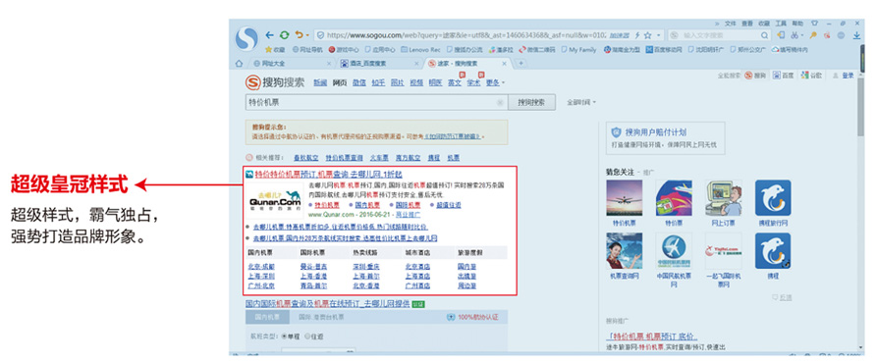Image resolution: width=876 pixels, height=362 pixels.
Task: Open dropdown arrow next to undo icon
Action: [307, 35]
